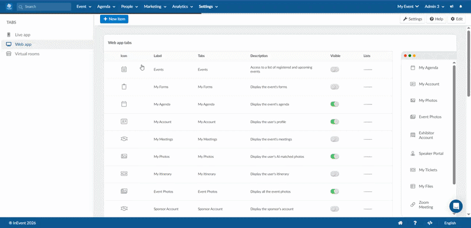
Task: Click the preview panel scrollbar
Action: pos(454,125)
